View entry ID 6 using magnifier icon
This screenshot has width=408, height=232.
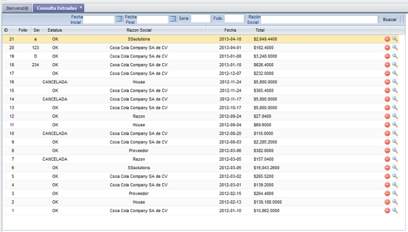point(395,168)
